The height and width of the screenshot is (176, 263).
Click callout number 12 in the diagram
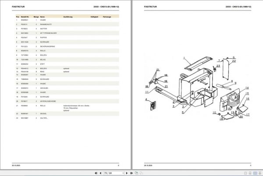tap(166, 75)
